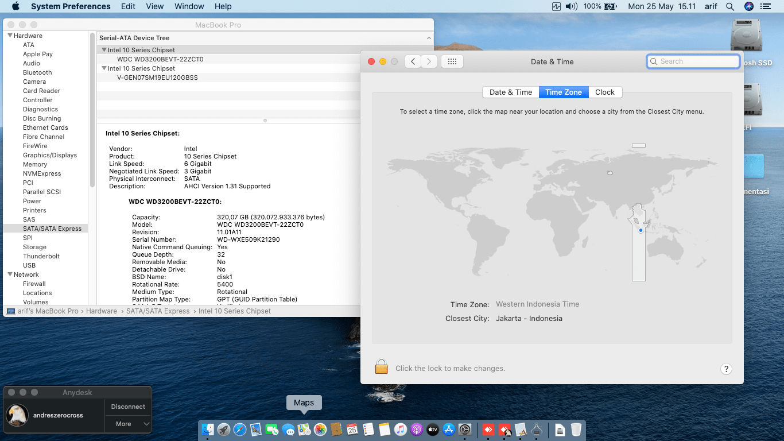The width and height of the screenshot is (784, 441).
Task: Select Thunderbolt in the sidebar
Action: tap(41, 256)
